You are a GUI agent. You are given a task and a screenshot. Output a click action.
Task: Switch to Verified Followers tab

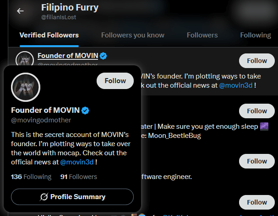[x=49, y=35]
